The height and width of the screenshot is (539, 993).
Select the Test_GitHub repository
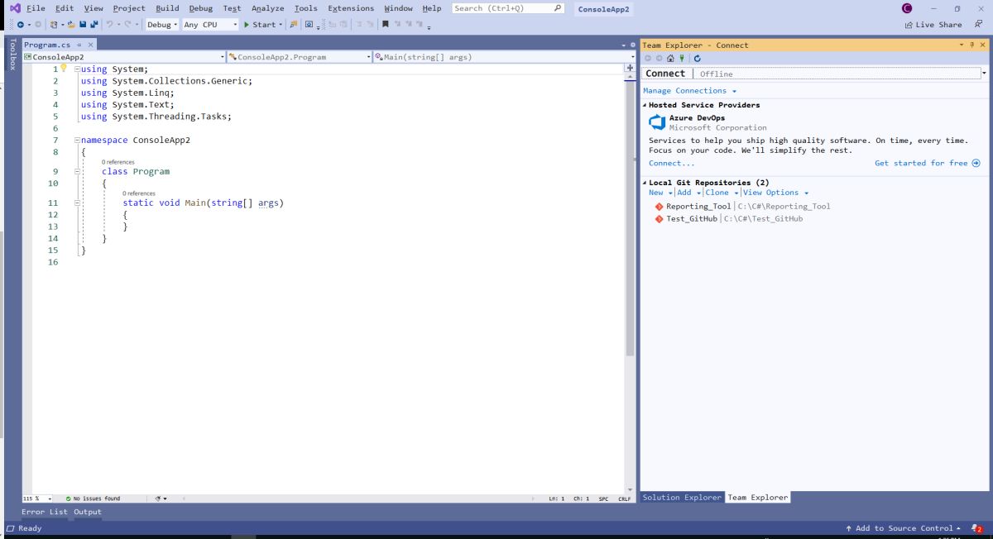coord(728,219)
